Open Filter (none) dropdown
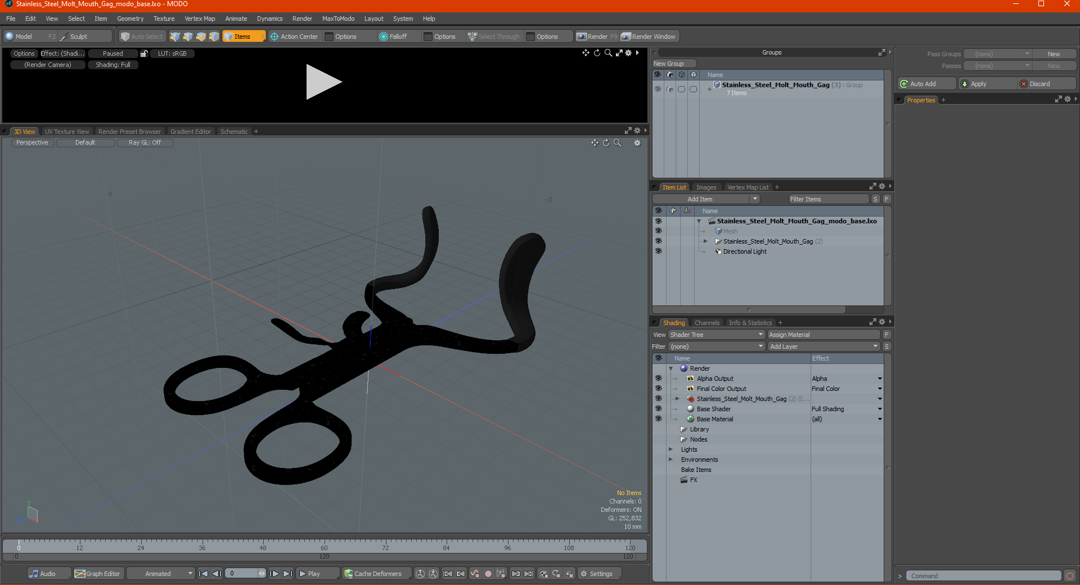 [x=716, y=346]
